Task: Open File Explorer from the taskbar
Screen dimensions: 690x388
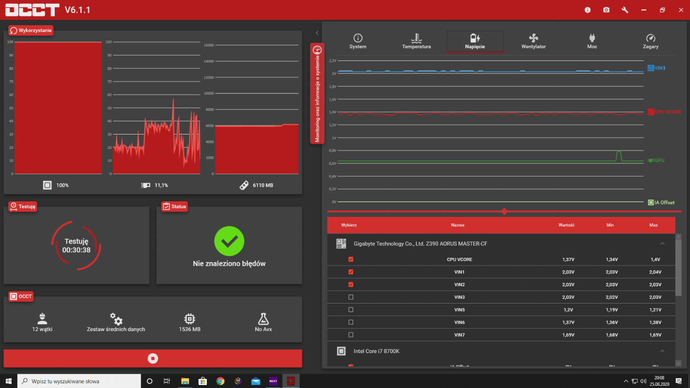Action: (x=185, y=381)
